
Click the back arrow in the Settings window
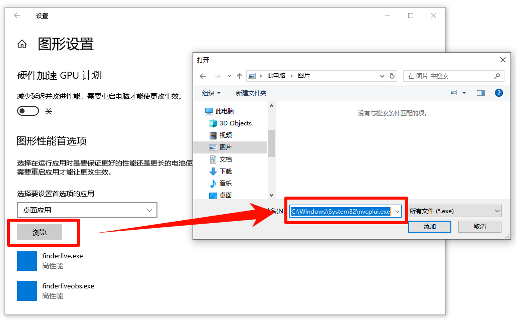(17, 16)
